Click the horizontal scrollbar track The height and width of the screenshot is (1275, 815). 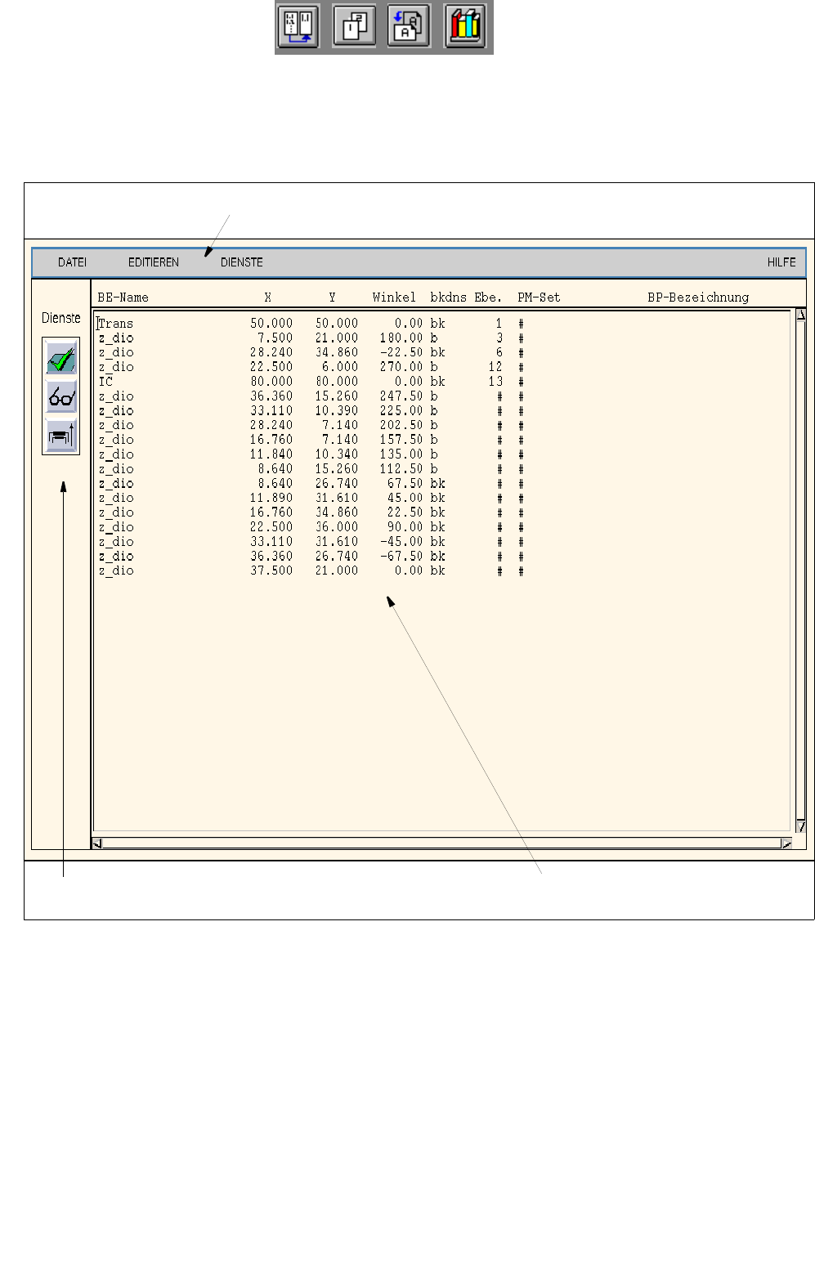pyautogui.click(x=441, y=843)
